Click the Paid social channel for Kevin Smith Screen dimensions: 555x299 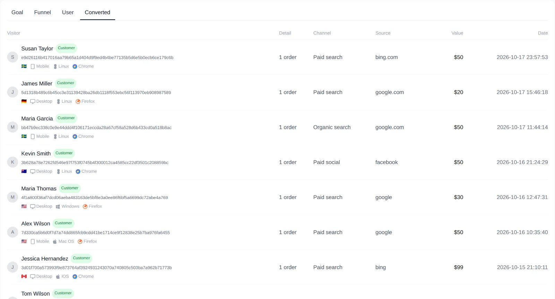pos(326,162)
